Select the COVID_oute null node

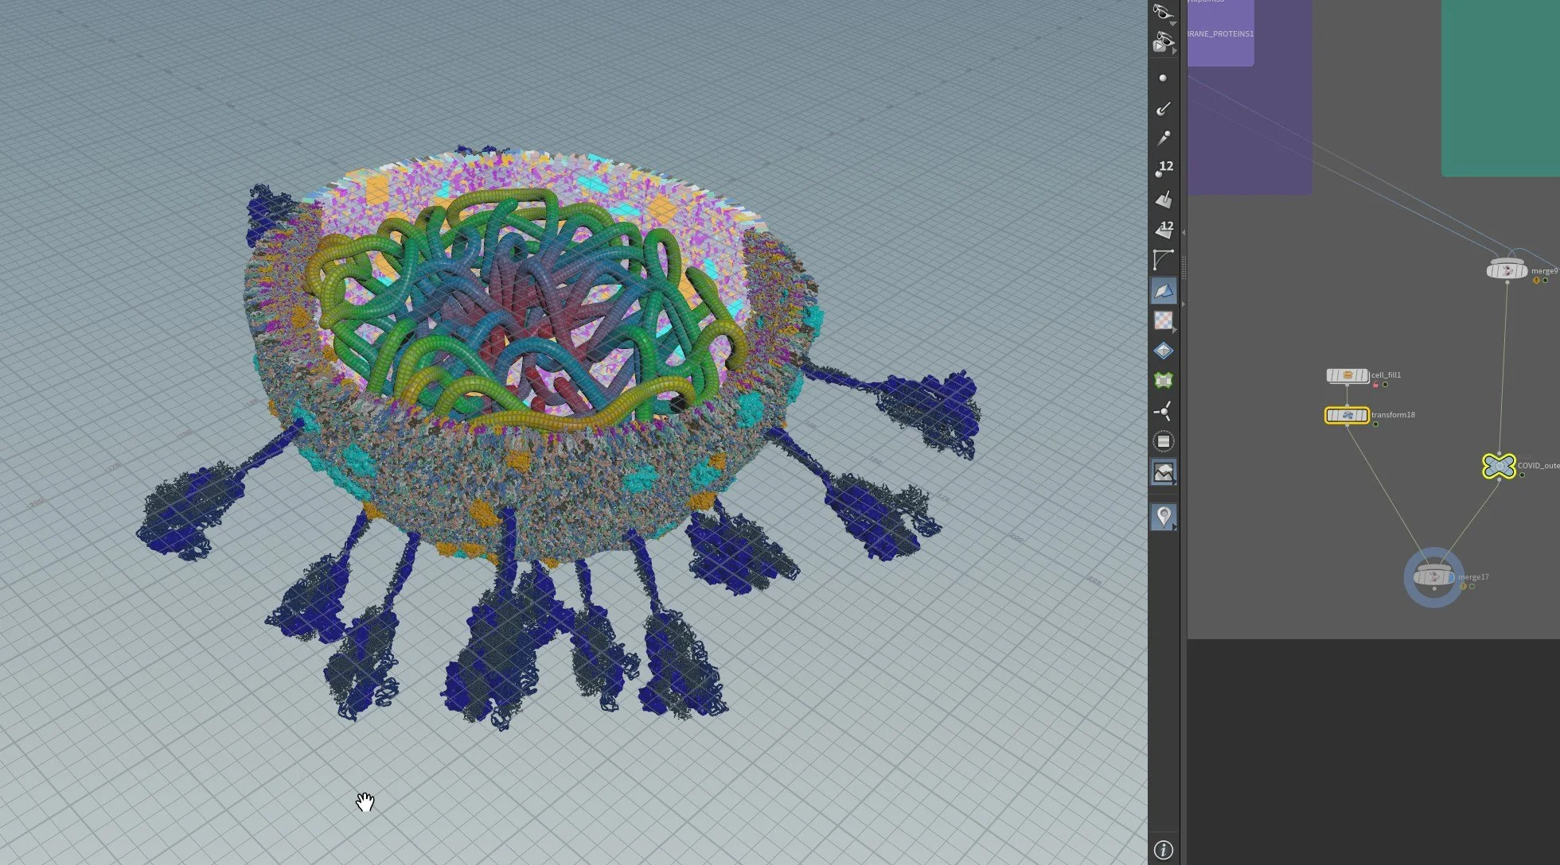[x=1499, y=466]
